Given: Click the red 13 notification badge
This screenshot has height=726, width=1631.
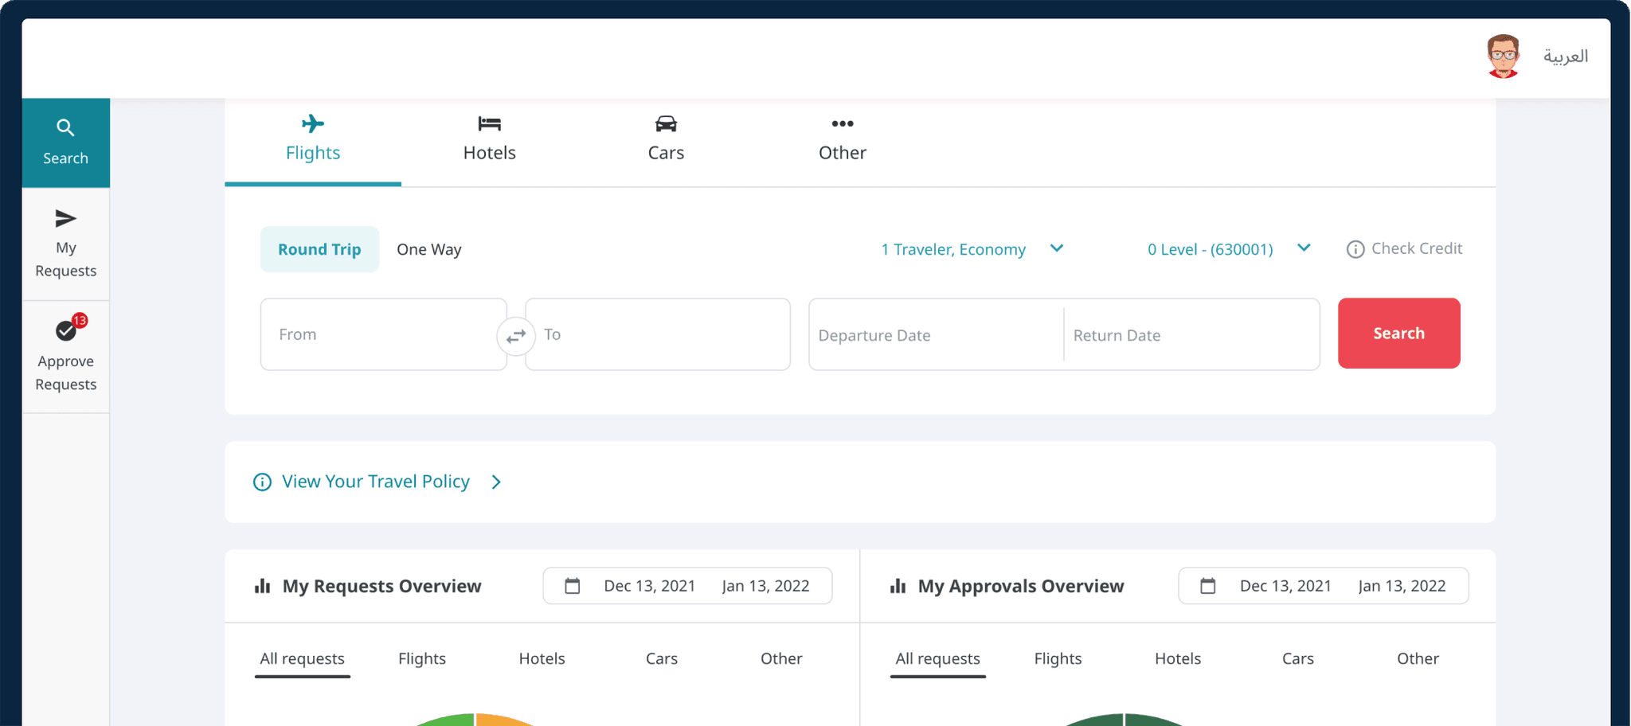Looking at the screenshot, I should point(80,320).
